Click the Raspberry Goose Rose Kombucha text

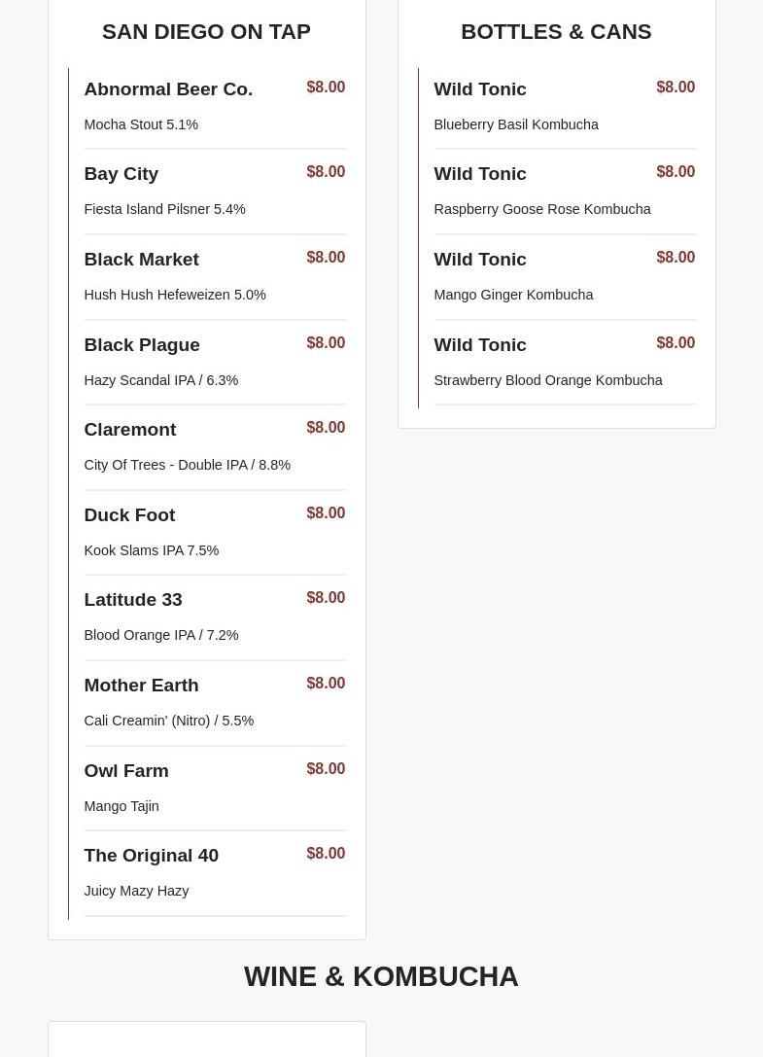point(541,209)
